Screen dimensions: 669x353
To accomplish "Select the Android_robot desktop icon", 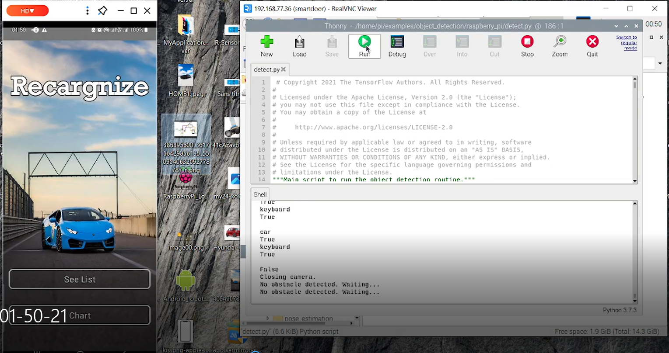I will [186, 286].
